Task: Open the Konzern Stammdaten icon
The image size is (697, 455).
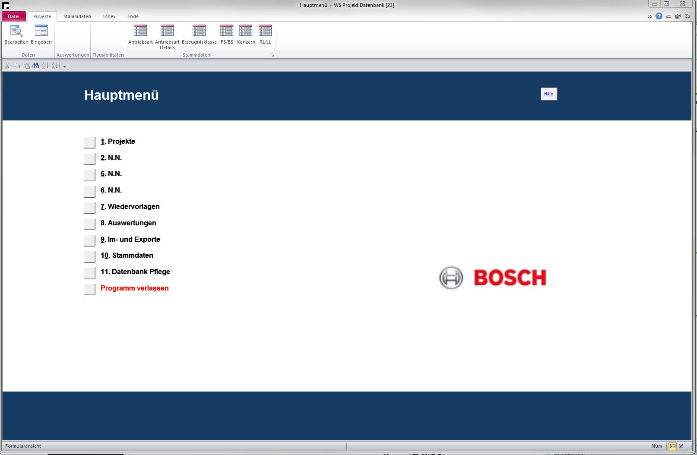Action: pyautogui.click(x=246, y=35)
